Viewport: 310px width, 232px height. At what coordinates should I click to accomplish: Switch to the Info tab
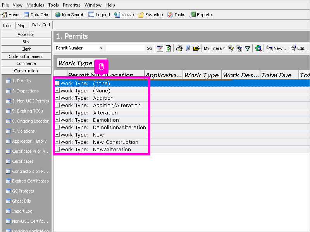tap(7, 26)
